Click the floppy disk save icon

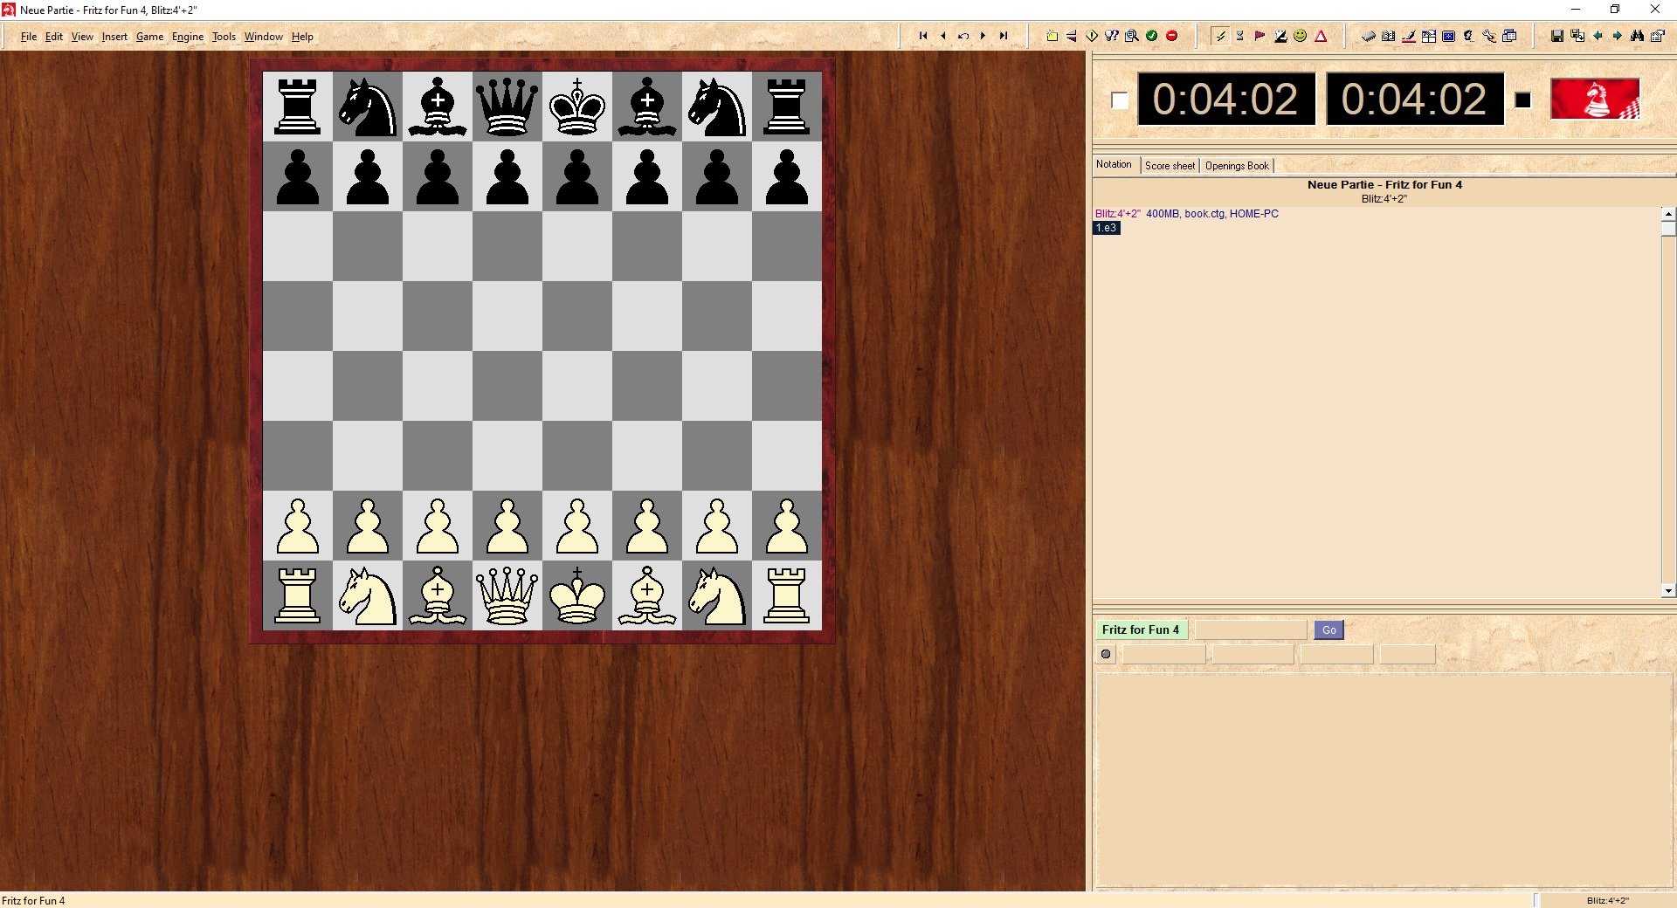coord(1556,36)
